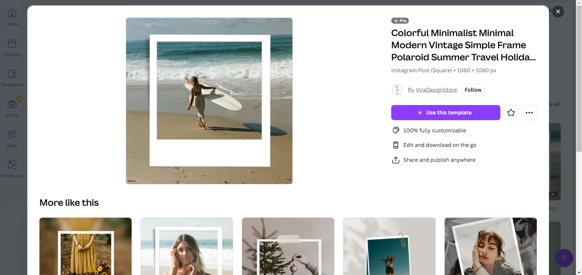Open the ViraDesignStore creator link
Viewport: 582px width, 275px height.
pyautogui.click(x=436, y=90)
